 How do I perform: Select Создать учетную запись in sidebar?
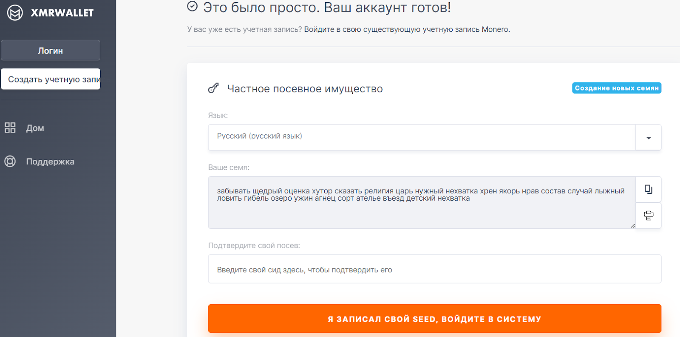pos(51,79)
